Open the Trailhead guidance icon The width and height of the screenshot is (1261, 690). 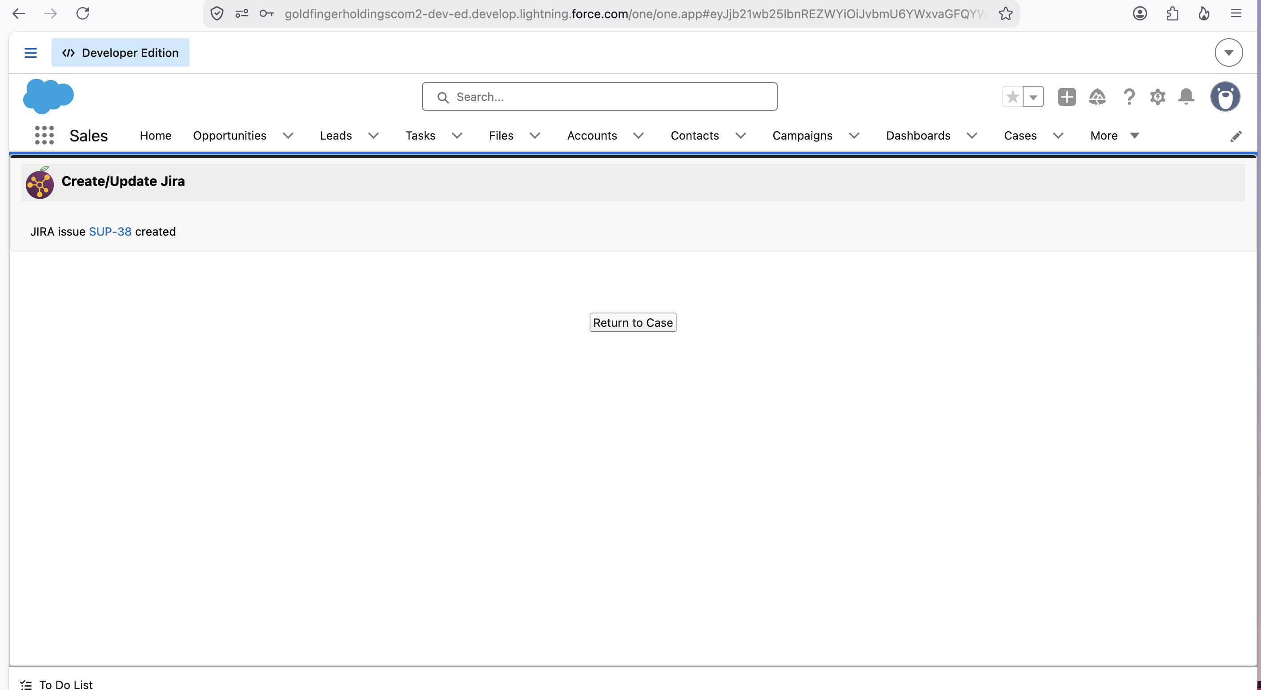(1097, 97)
